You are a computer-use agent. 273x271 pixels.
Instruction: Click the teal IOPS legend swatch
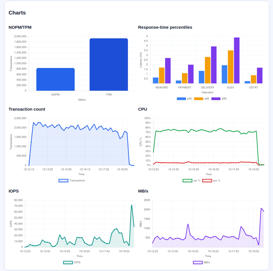[68, 262]
